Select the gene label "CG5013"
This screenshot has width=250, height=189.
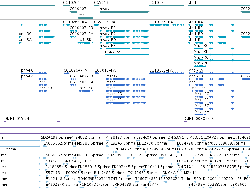click(x=101, y=3)
